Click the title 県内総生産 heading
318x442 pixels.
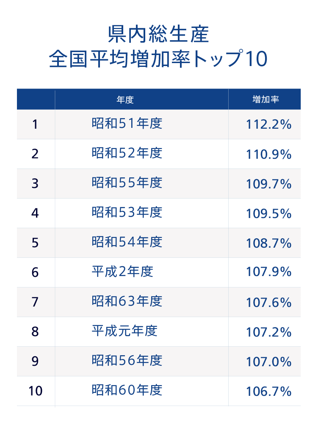point(158,35)
